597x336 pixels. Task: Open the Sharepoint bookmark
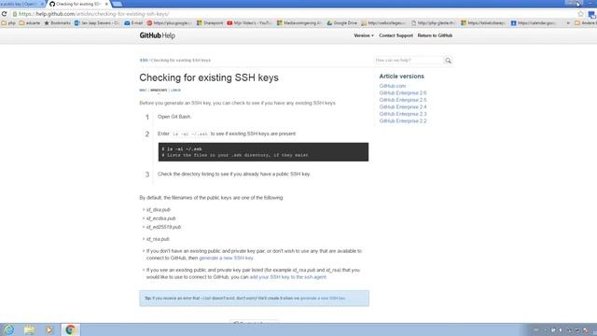click(x=210, y=22)
